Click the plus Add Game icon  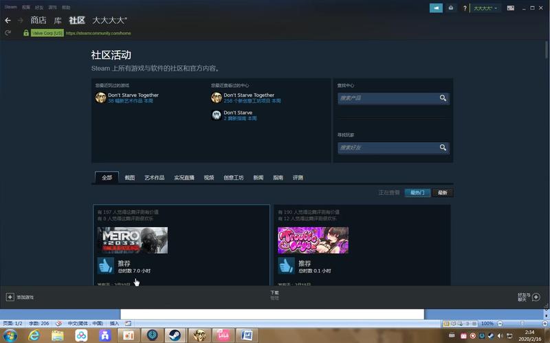coord(10,297)
